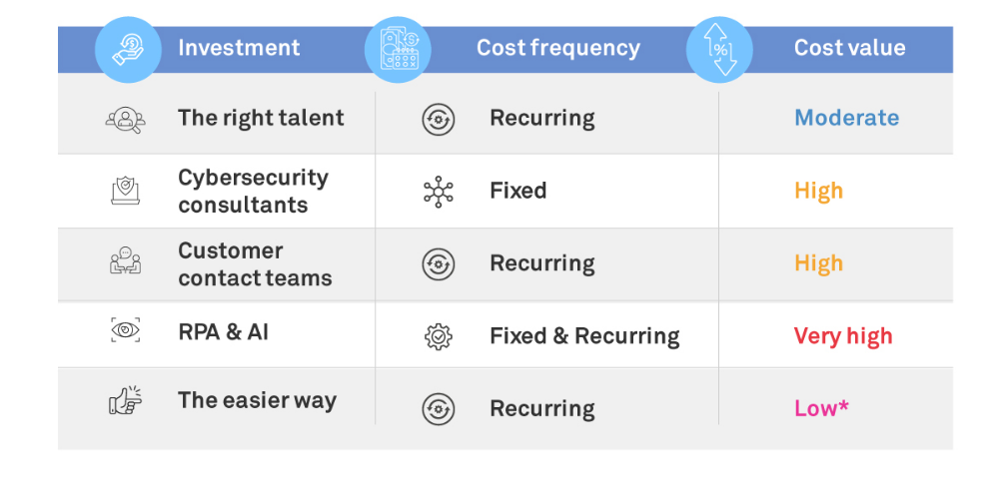Click the Fixed & Recurring frequency text

(583, 336)
